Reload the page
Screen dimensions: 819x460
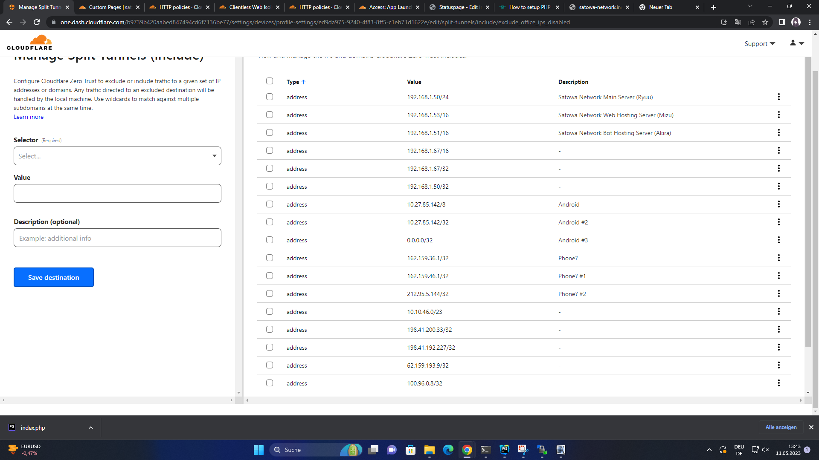coord(37,22)
